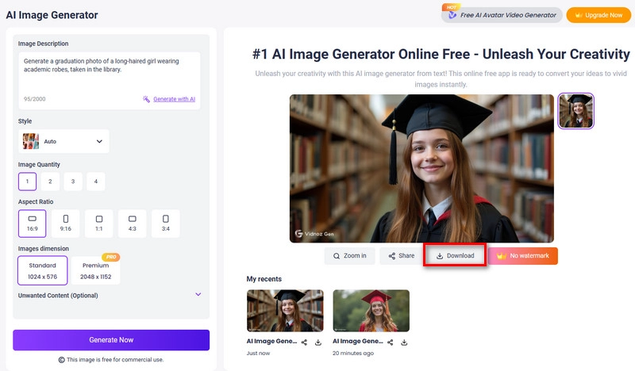
Task: Select Premium 2048 x 1152 dimension
Action: click(x=95, y=270)
